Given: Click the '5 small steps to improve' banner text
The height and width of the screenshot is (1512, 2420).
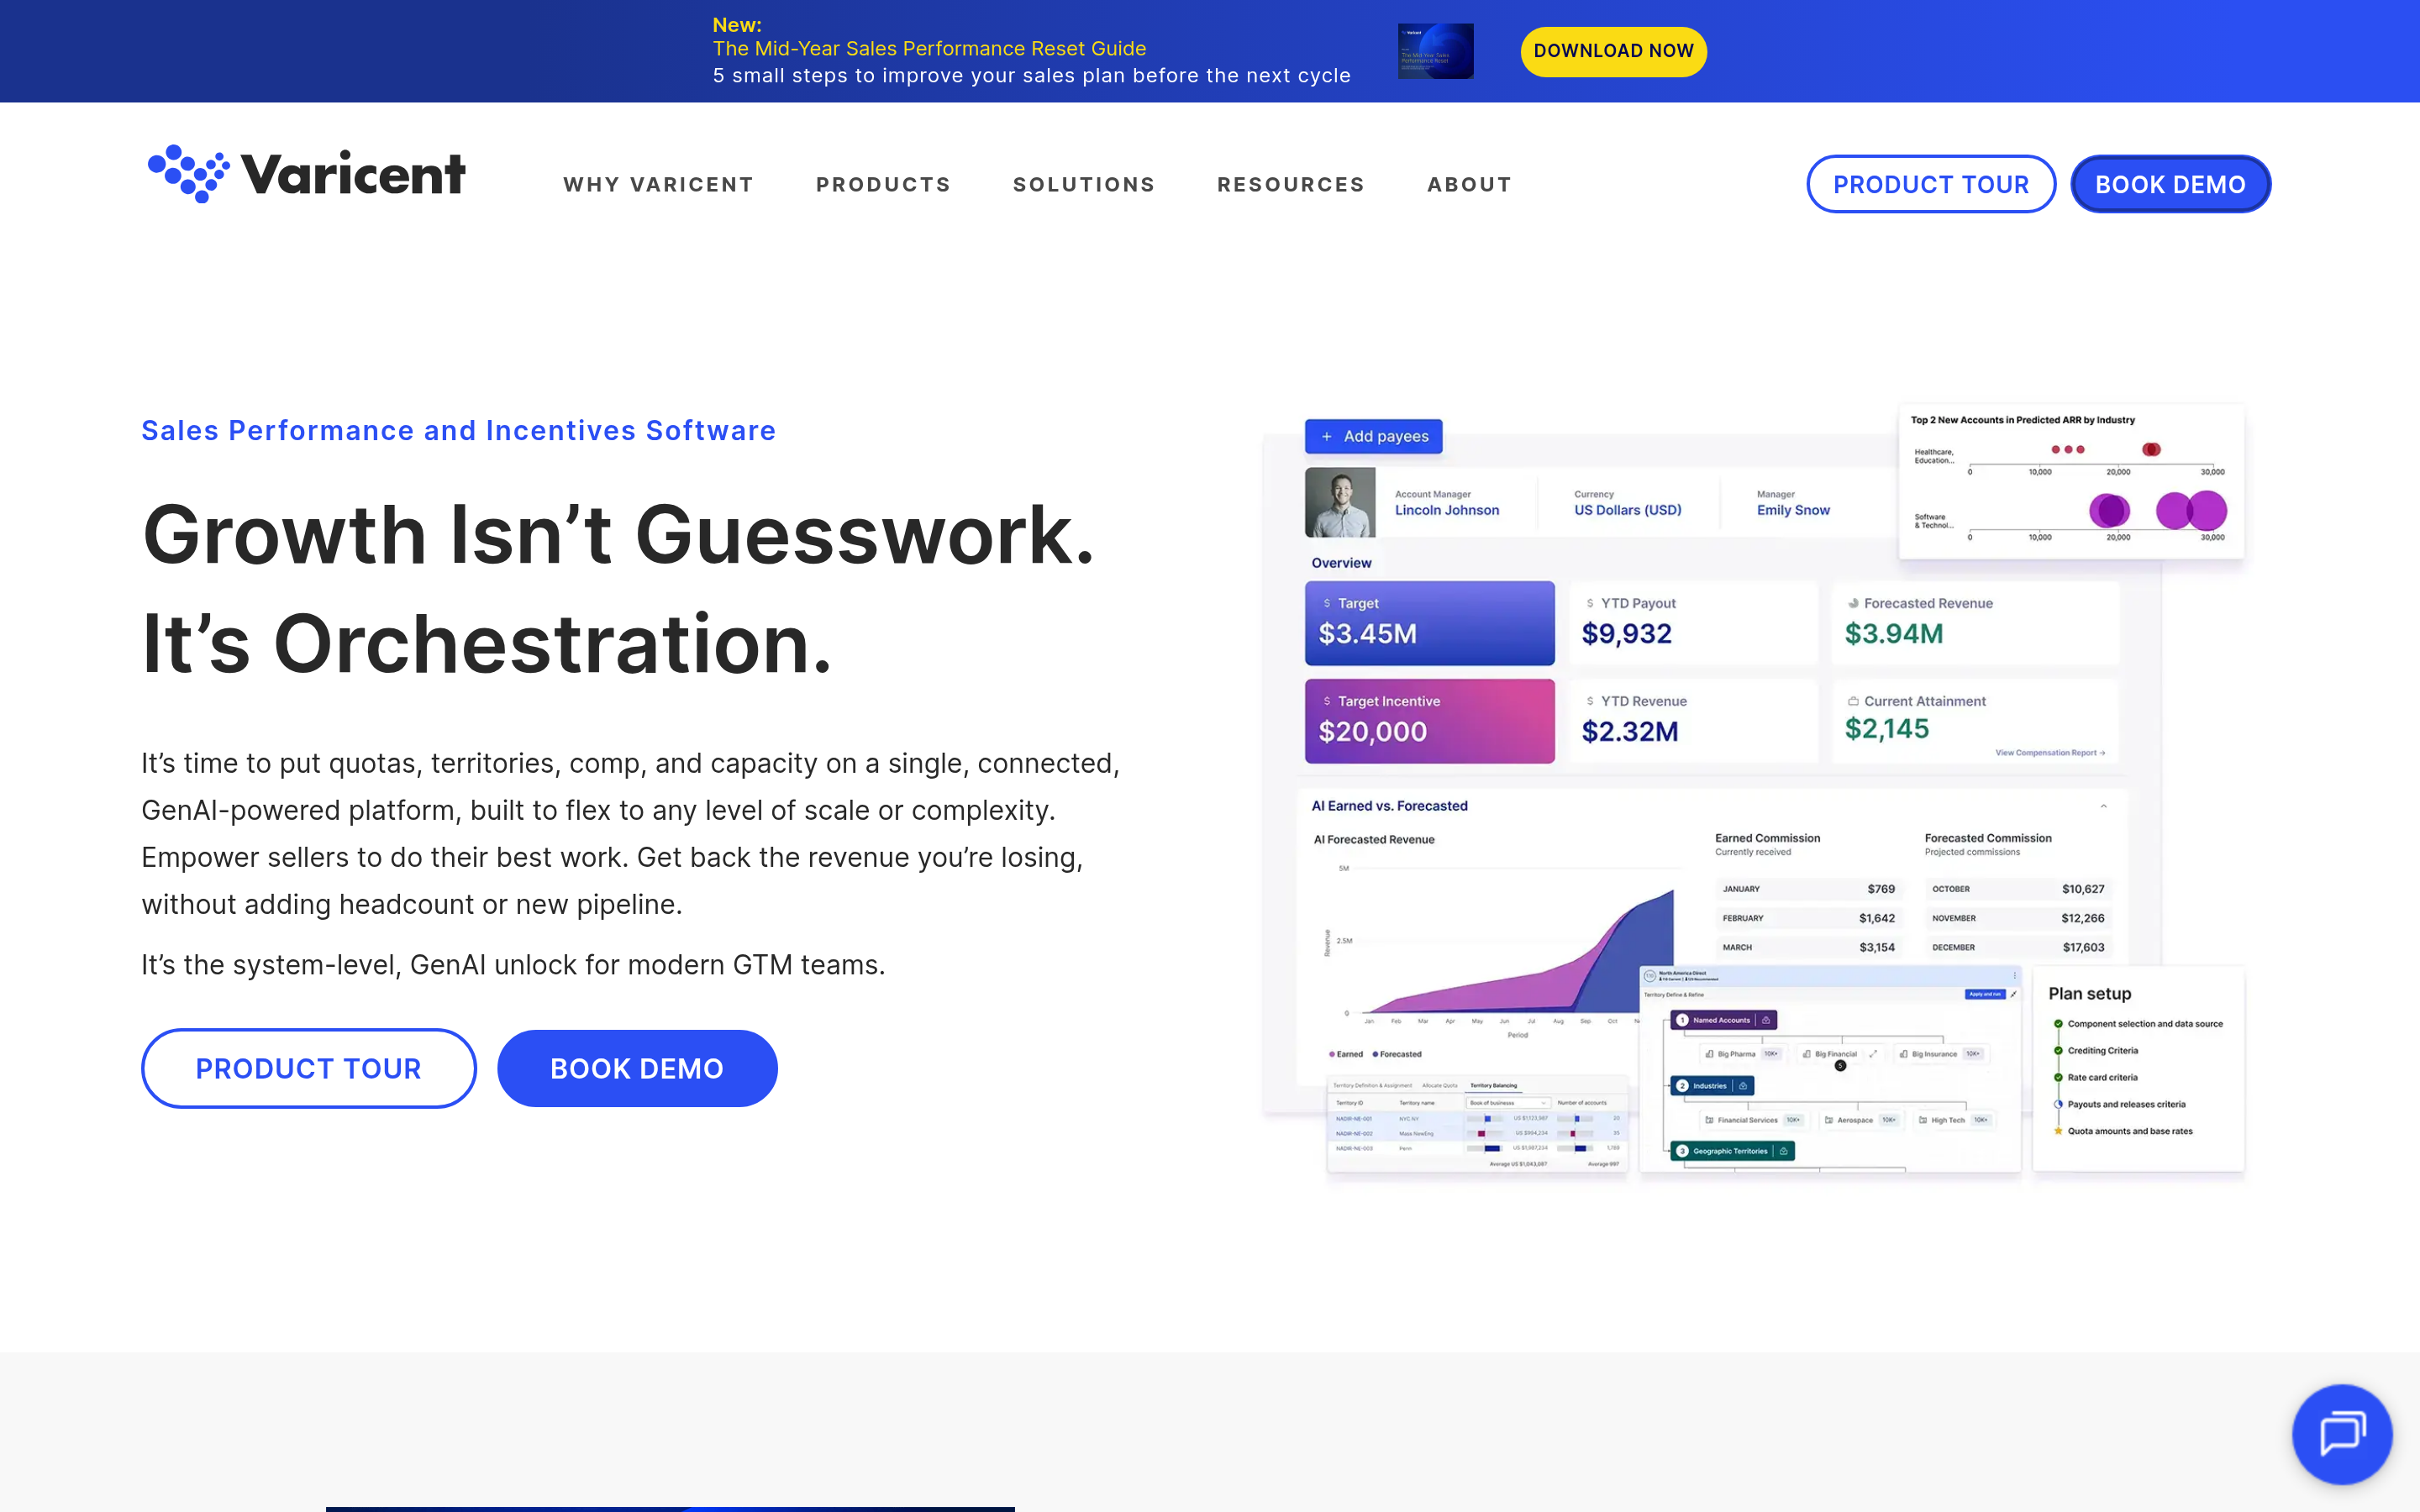Looking at the screenshot, I should 1031,76.
